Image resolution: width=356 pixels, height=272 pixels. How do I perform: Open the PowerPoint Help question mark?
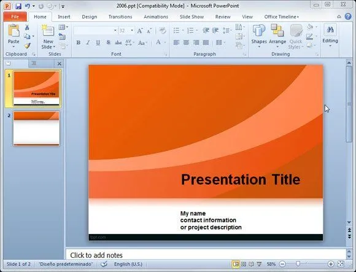[348, 17]
